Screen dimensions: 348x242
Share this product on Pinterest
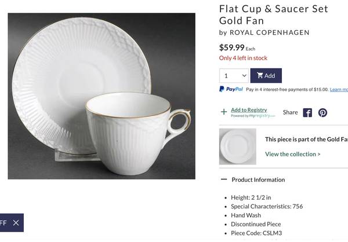point(322,112)
